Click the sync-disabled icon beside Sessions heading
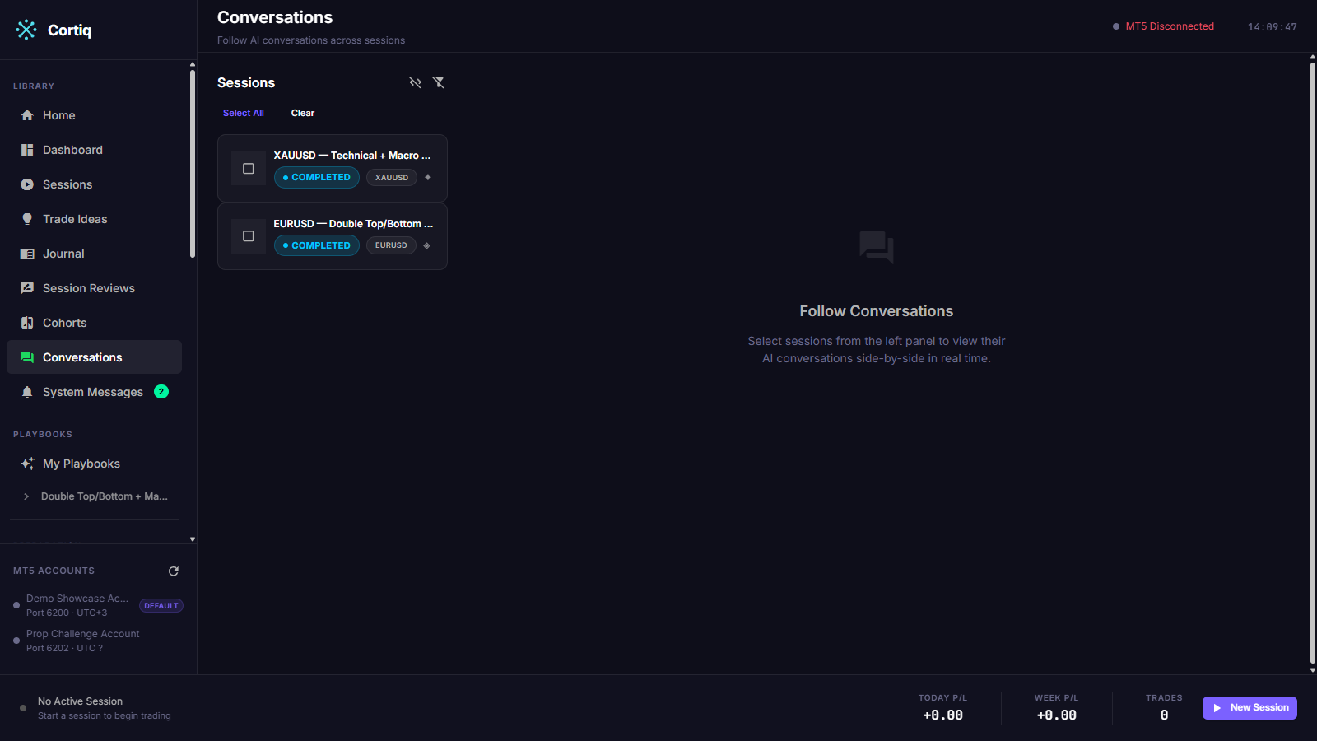Viewport: 1317px width, 741px height. (415, 82)
